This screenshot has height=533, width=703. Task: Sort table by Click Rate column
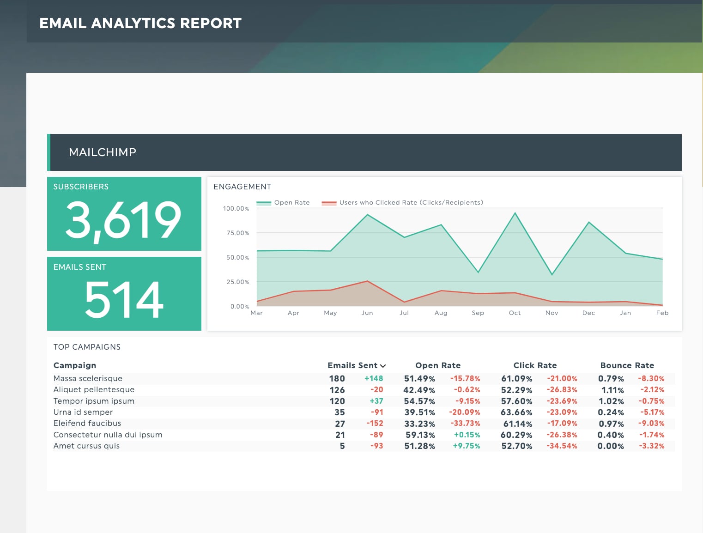[x=535, y=365]
